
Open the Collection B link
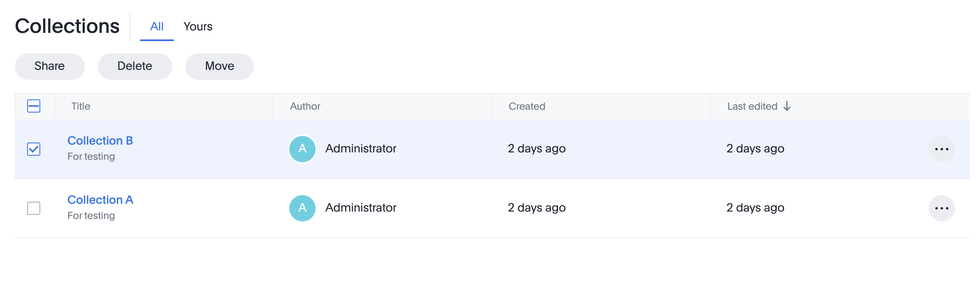(100, 141)
